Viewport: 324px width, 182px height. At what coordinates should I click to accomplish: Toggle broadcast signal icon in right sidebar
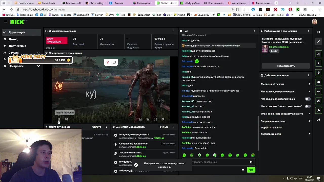[x=318, y=92]
